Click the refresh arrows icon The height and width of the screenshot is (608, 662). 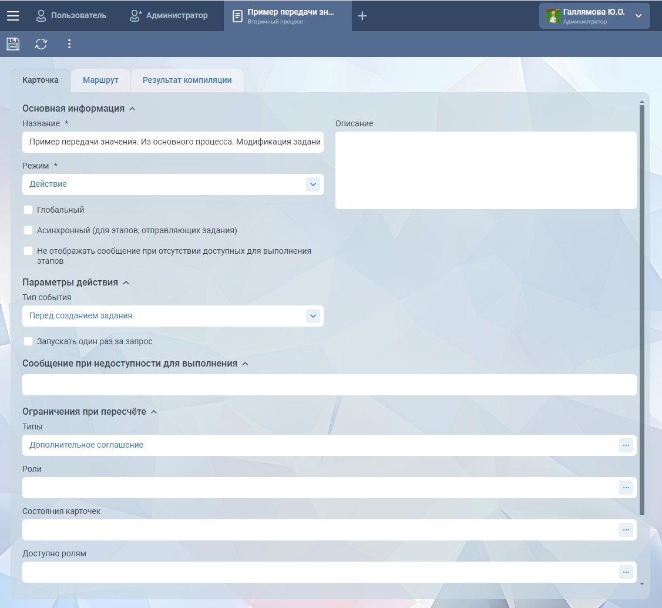41,44
